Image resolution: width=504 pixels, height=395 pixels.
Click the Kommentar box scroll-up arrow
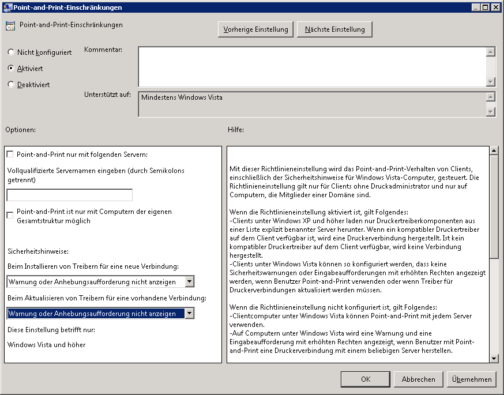491,52
